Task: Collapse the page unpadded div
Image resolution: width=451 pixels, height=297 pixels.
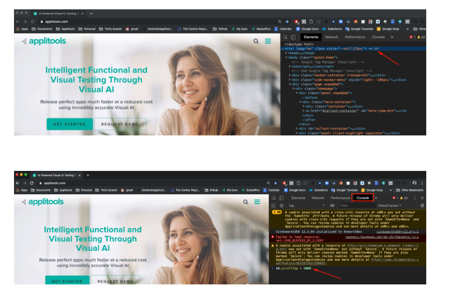Action: (290, 84)
